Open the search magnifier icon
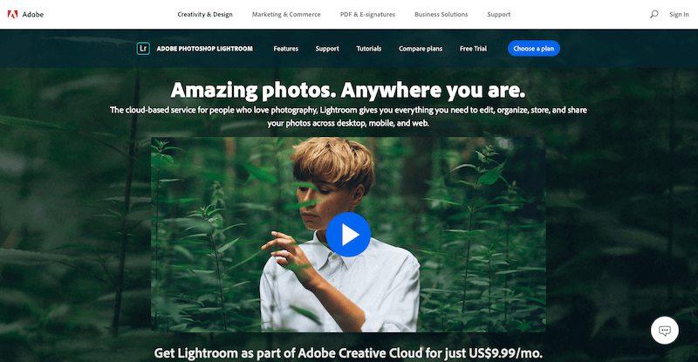 [654, 14]
